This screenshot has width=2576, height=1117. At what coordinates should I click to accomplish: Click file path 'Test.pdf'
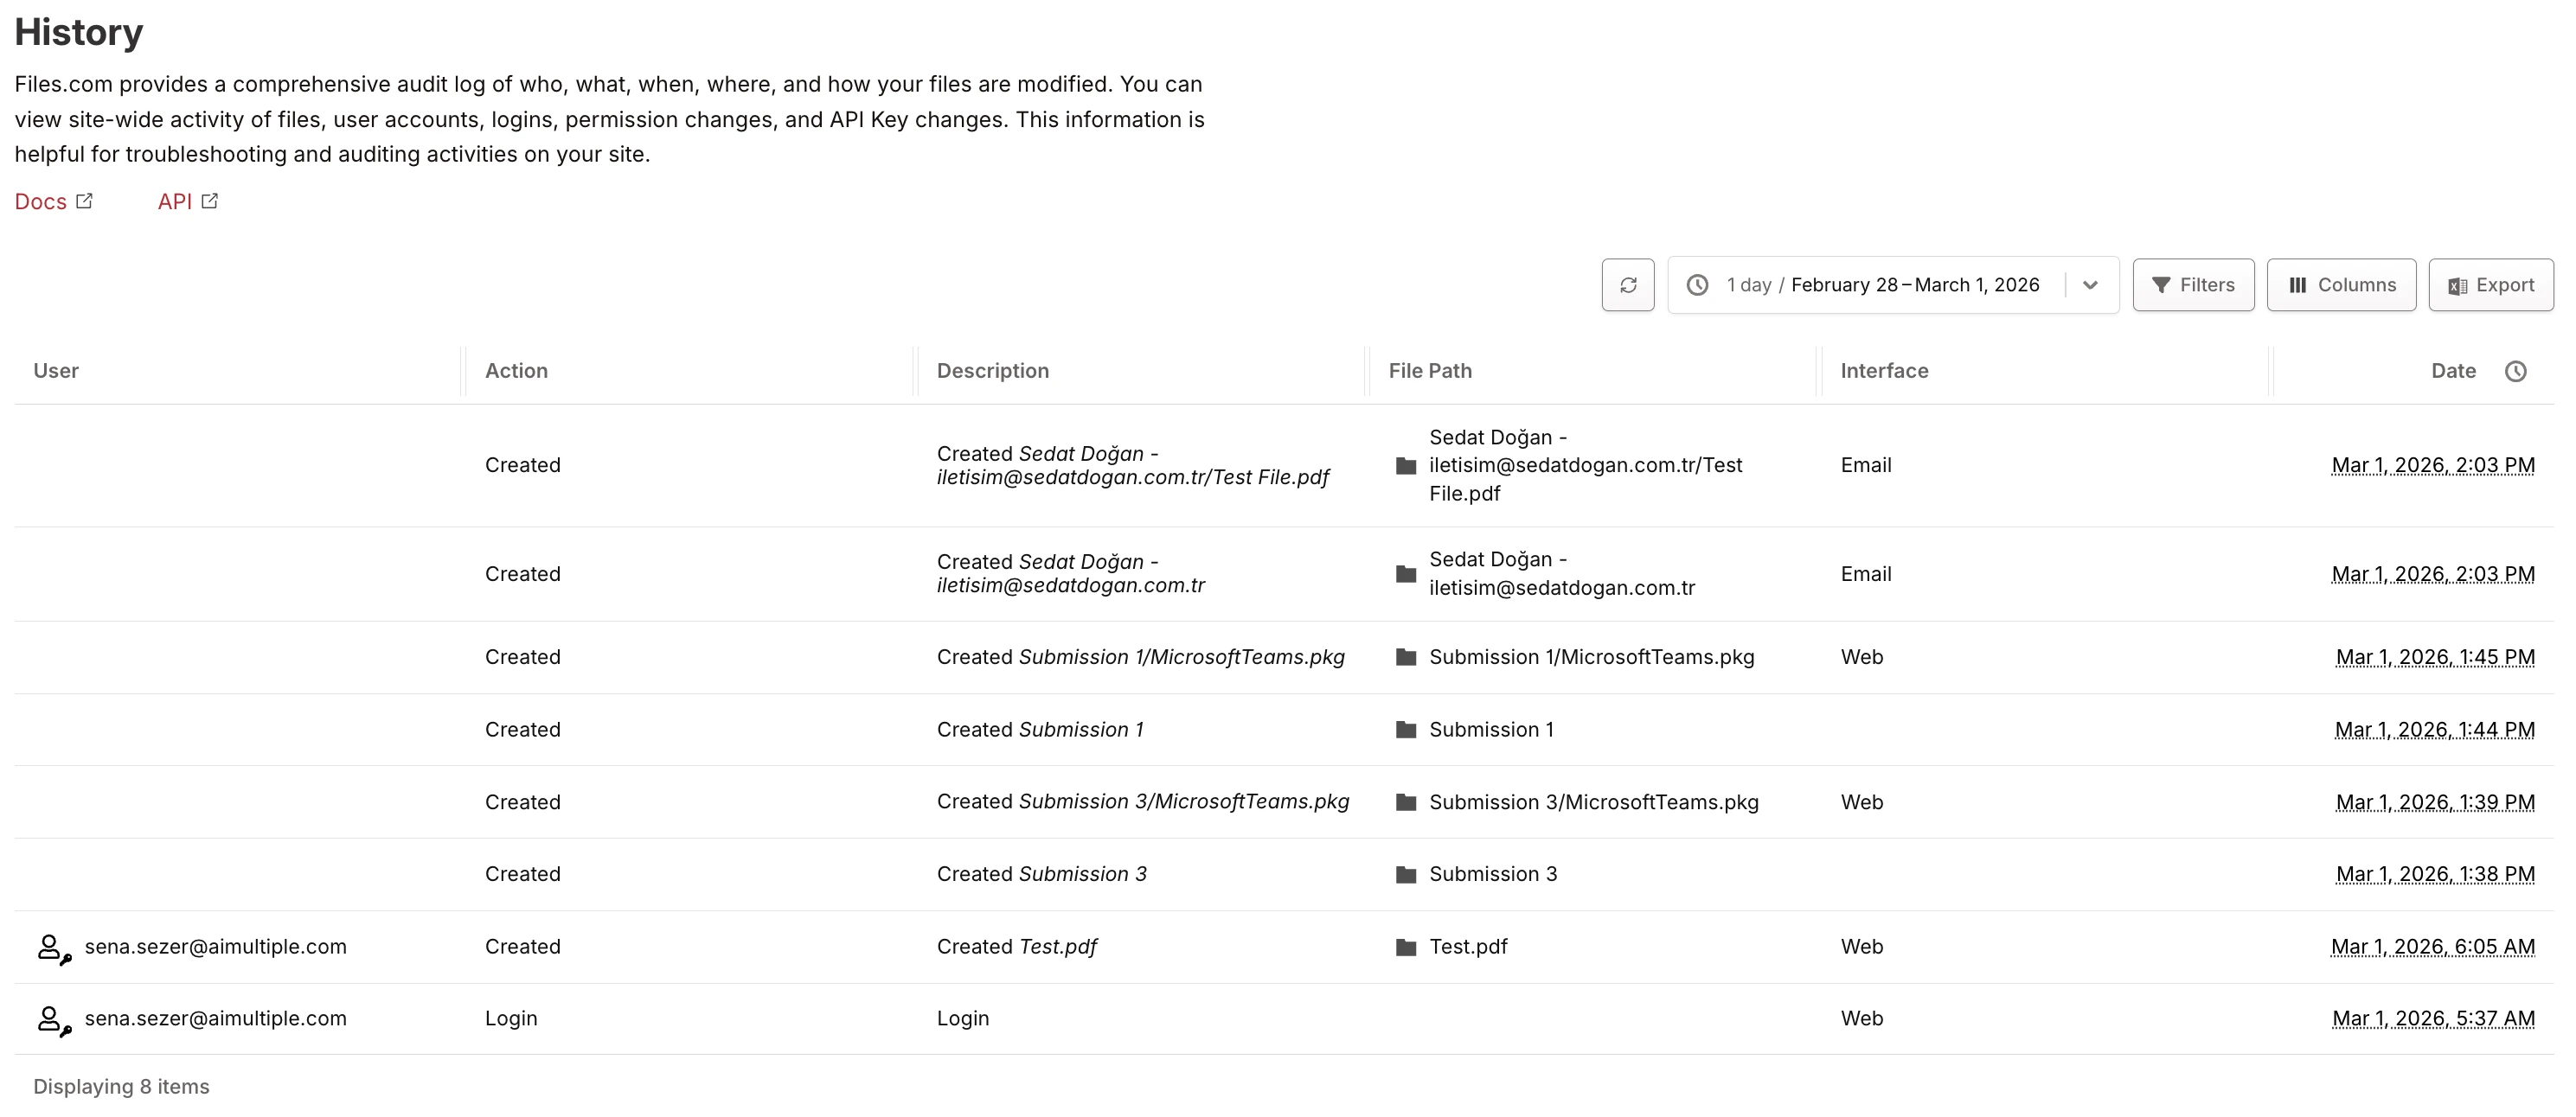[1468, 946]
